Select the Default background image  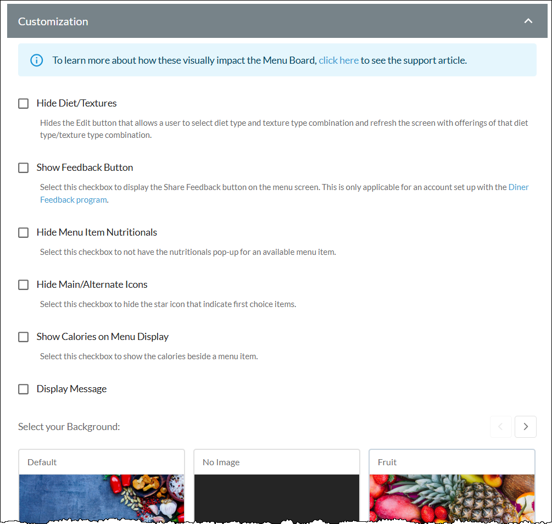pos(102,498)
